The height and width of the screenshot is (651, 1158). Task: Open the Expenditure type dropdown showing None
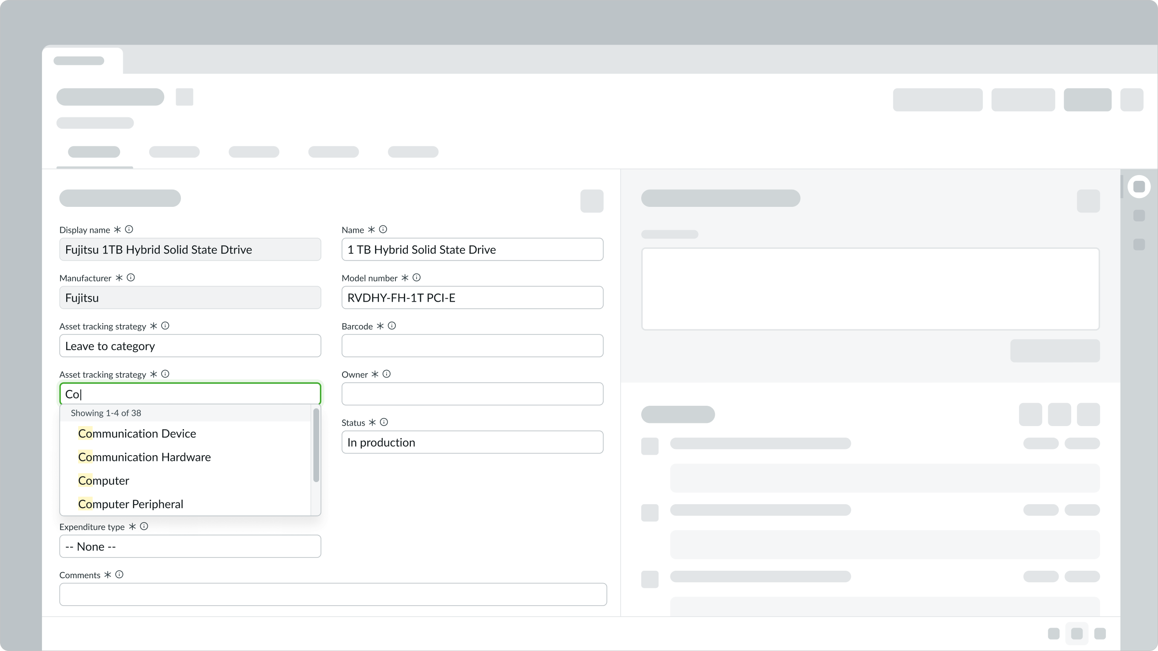point(190,546)
